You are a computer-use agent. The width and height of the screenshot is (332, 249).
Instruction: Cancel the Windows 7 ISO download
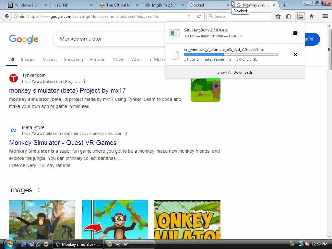(295, 54)
